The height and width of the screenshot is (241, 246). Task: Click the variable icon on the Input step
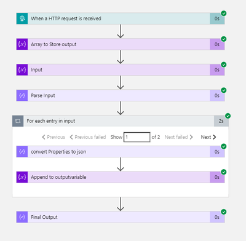[22, 69]
